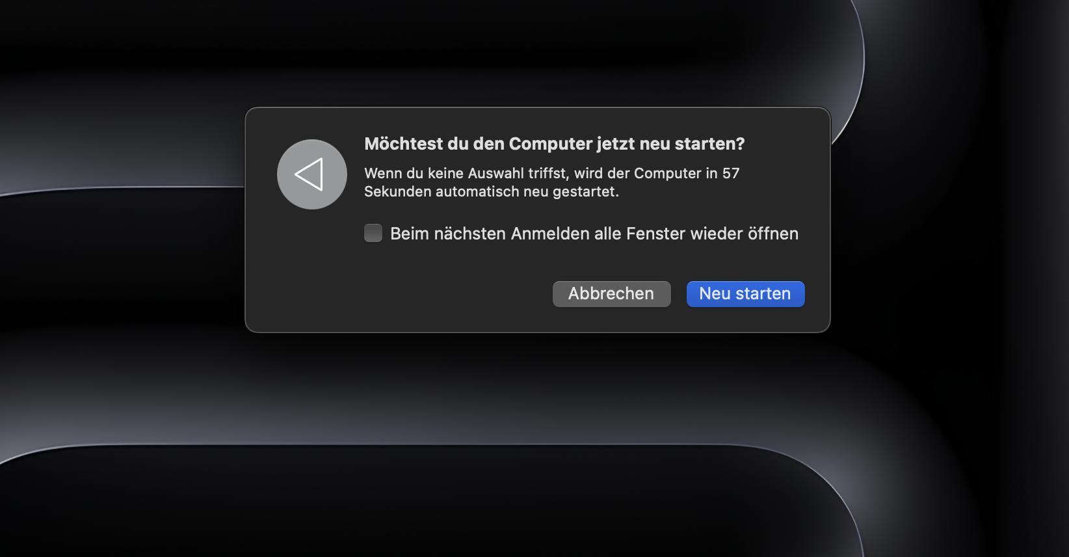
Task: Cancel the automatic restart countdown
Action: tap(611, 293)
